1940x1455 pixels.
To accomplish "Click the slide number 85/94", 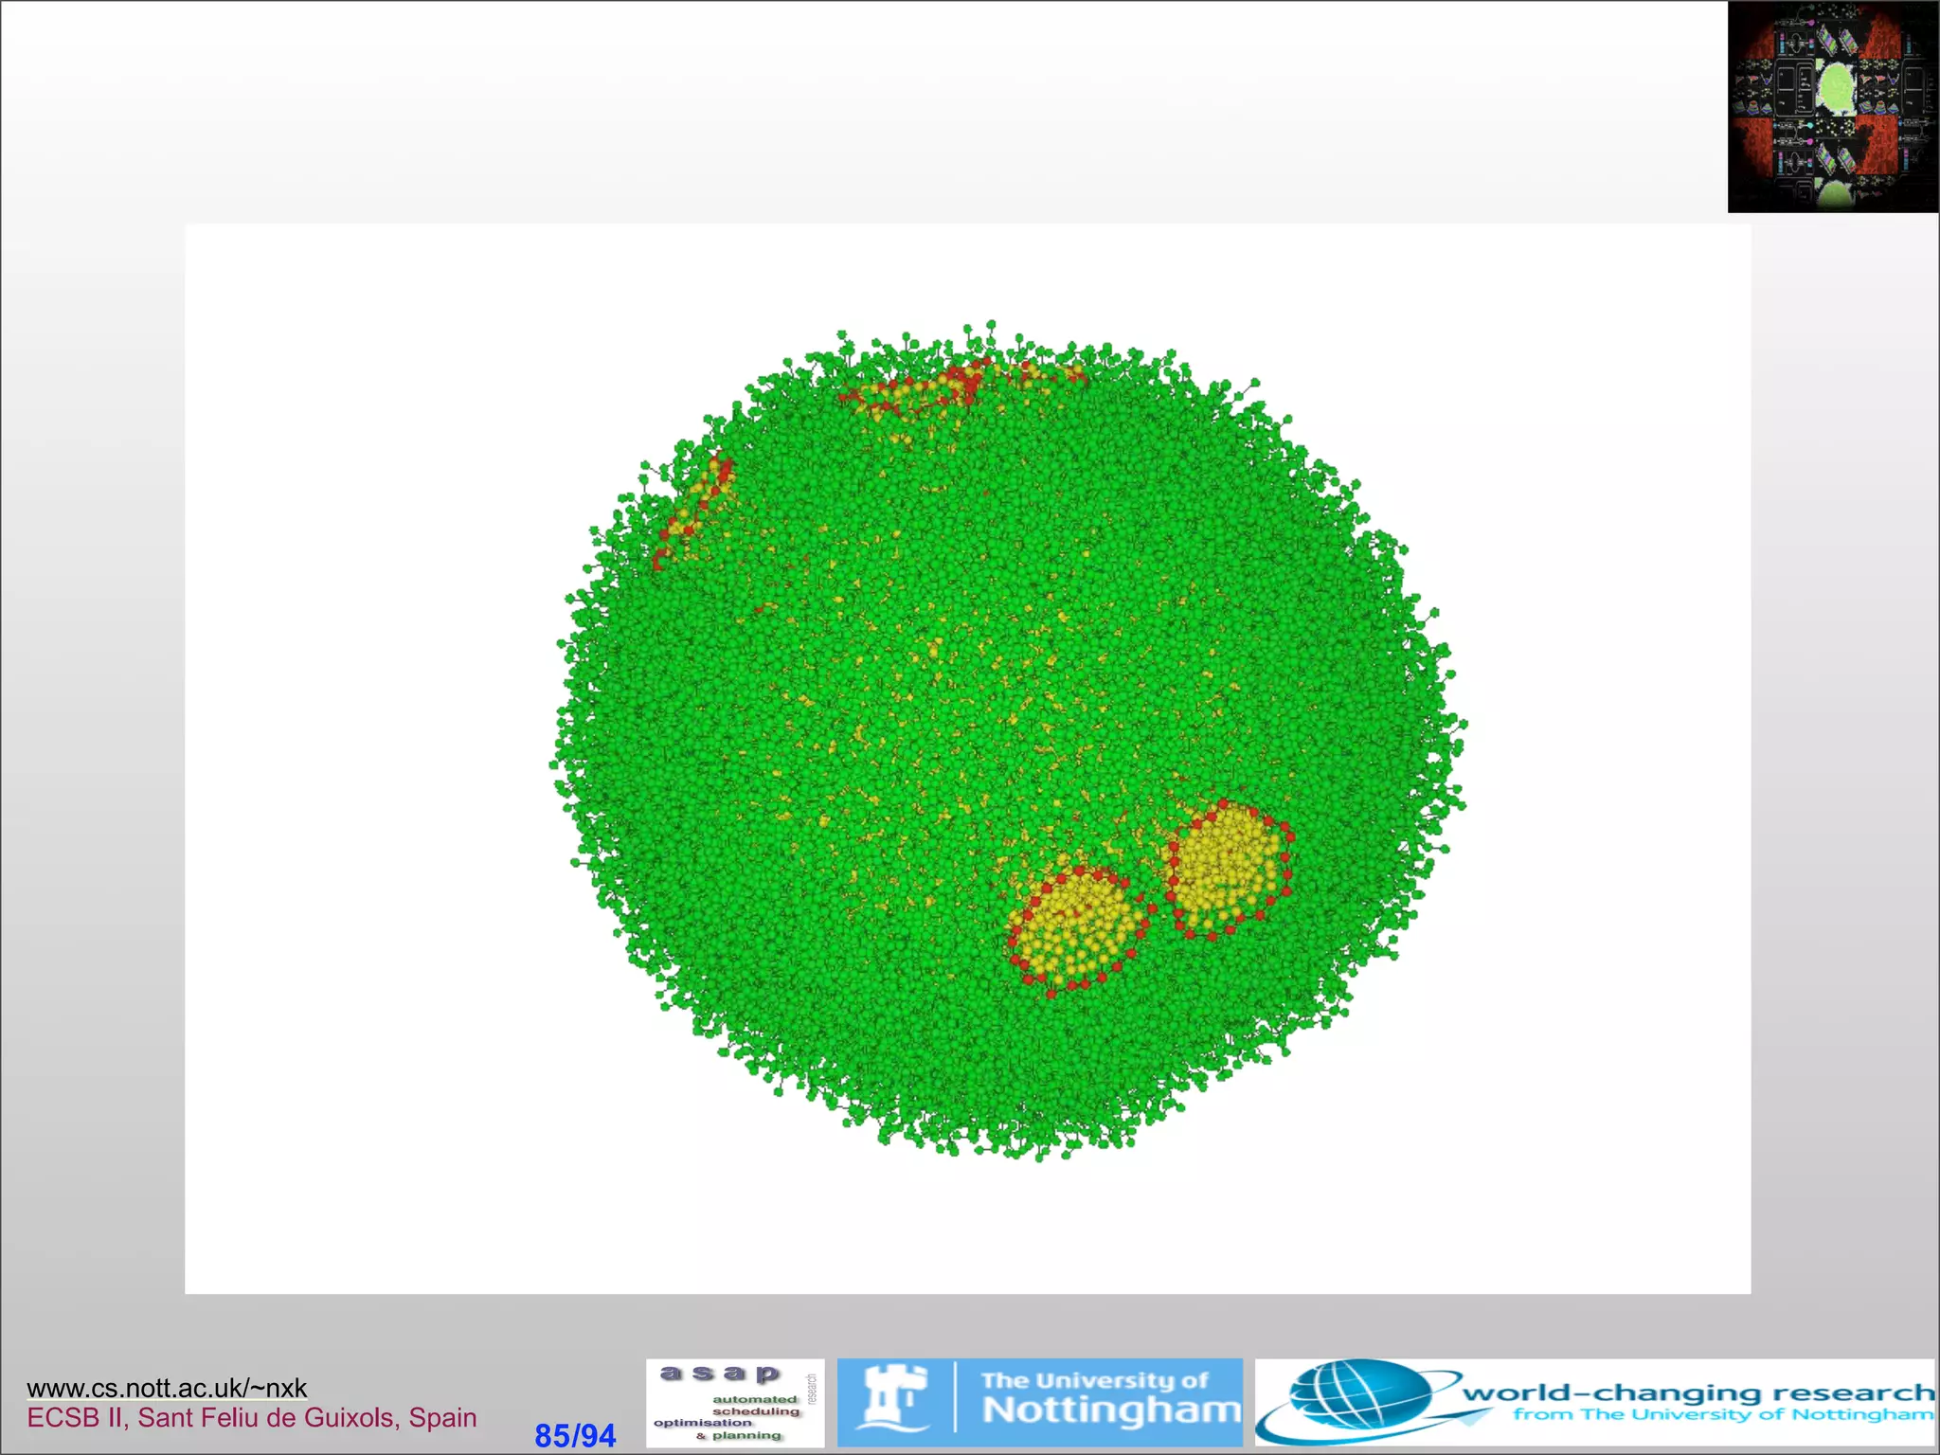I will [575, 1435].
